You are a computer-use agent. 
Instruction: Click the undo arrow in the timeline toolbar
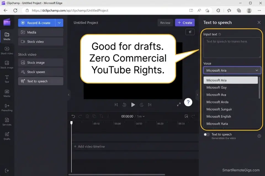click(x=73, y=116)
